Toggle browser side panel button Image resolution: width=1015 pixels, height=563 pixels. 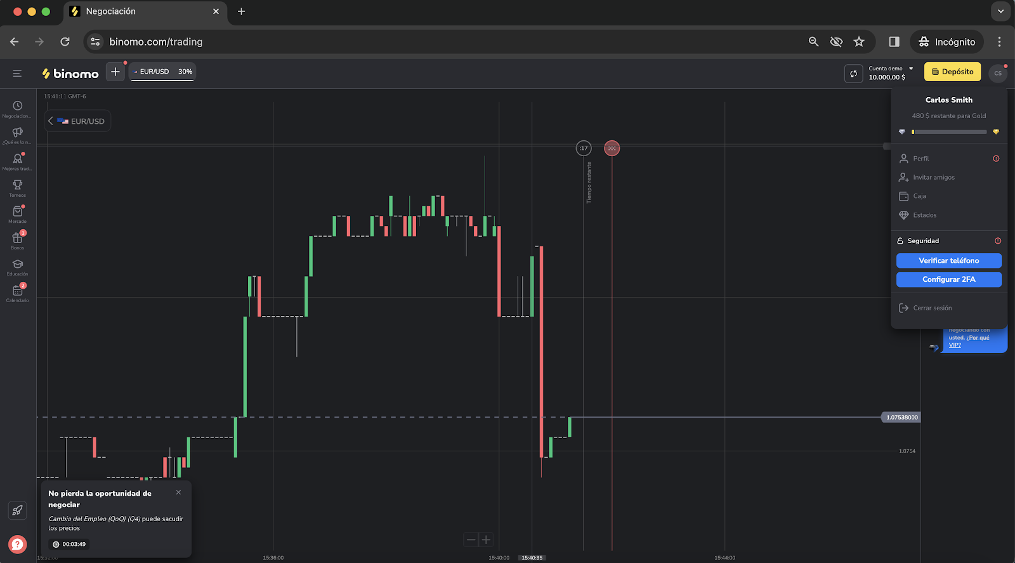tap(894, 42)
